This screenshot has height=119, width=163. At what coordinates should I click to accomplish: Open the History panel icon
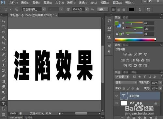(109, 20)
